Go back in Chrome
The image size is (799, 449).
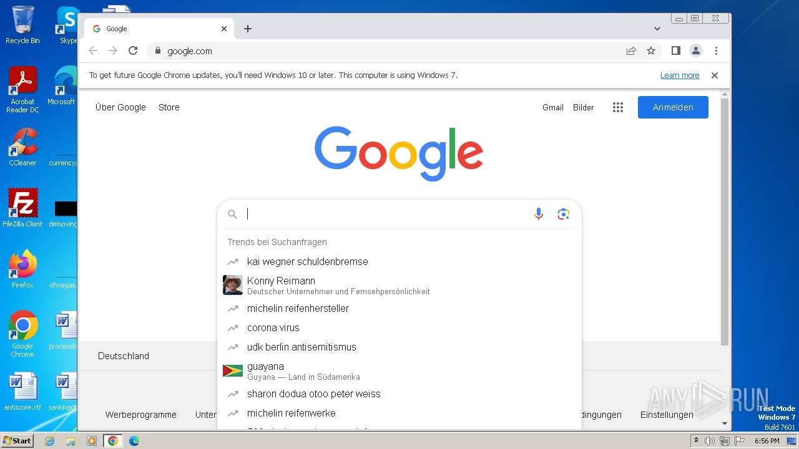[93, 51]
